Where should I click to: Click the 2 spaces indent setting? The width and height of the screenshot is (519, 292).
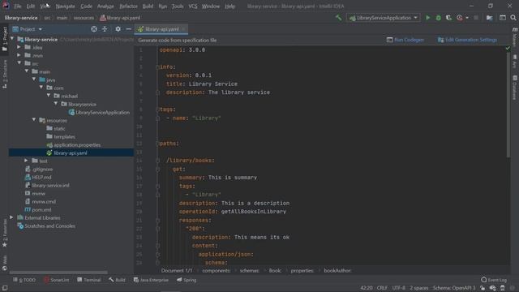point(418,288)
